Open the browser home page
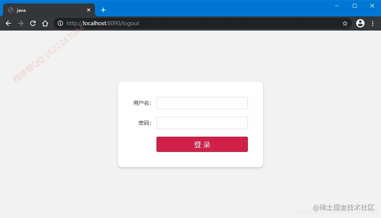This screenshot has height=218, width=381. (45, 23)
